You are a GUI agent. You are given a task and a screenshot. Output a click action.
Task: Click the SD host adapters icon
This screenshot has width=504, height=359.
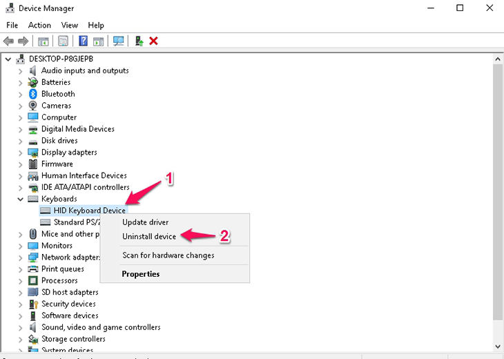(32, 292)
